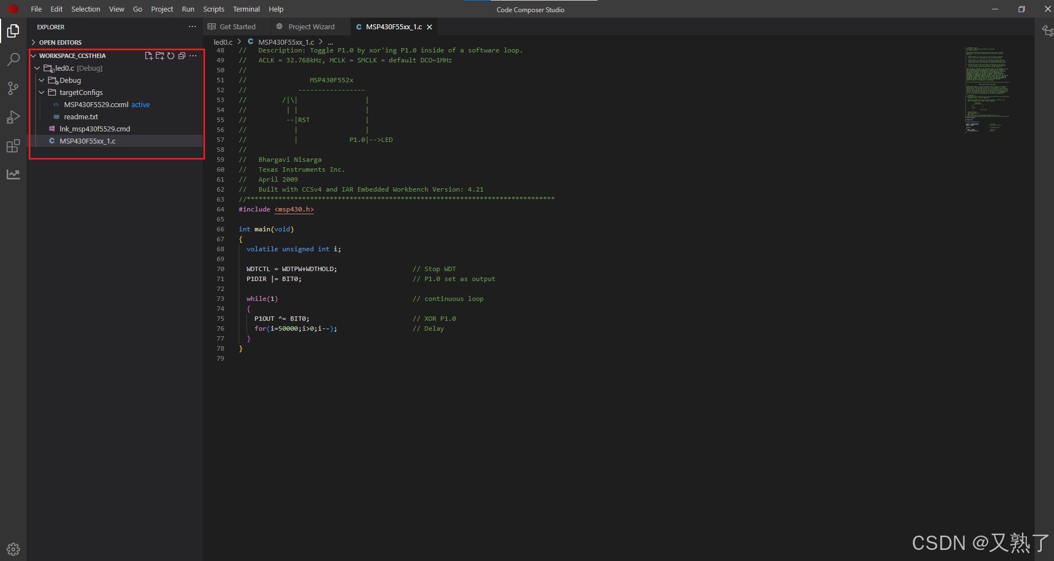Place cursor on WDTCTL = WDTPW+WDTHOLD line

pyautogui.click(x=292, y=269)
